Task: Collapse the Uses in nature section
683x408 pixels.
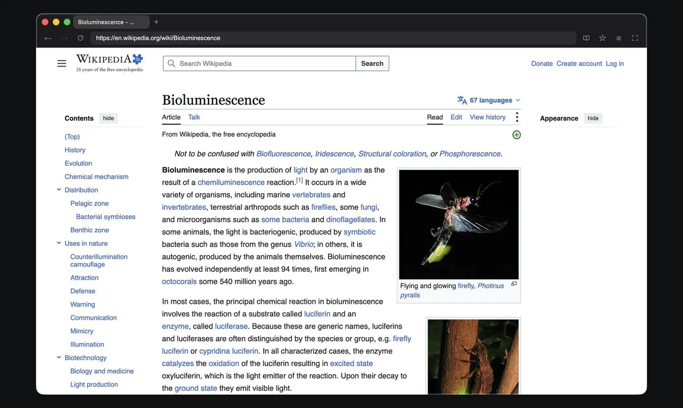Action: coord(59,243)
